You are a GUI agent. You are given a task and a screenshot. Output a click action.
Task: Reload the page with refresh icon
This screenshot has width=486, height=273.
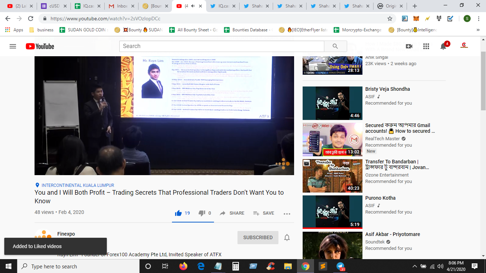(31, 19)
